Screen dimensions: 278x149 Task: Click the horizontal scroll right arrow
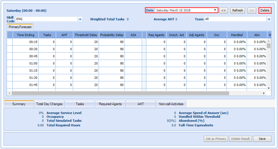pyautogui.click(x=264, y=93)
